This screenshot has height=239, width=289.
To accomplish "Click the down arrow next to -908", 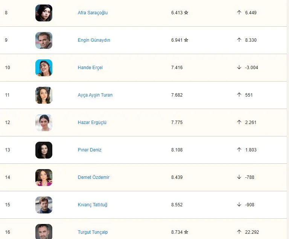I will coord(239,204).
